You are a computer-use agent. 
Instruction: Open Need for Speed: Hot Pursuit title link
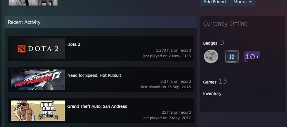tap(94, 75)
